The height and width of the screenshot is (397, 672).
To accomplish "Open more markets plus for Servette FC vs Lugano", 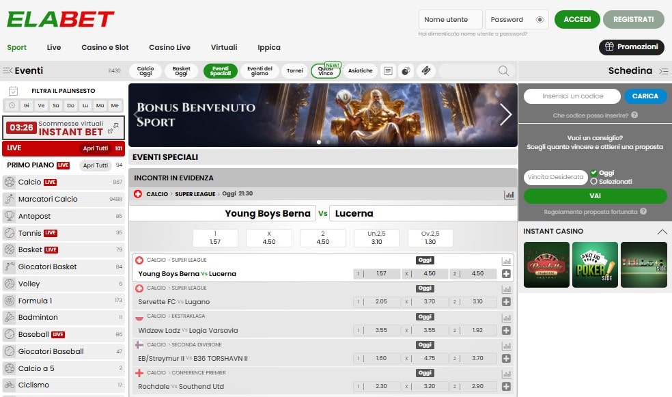I will click(506, 302).
